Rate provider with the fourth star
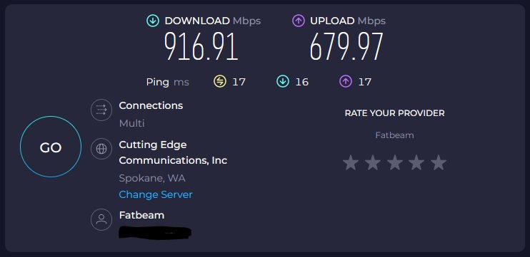530x257 pixels. pyautogui.click(x=416, y=163)
